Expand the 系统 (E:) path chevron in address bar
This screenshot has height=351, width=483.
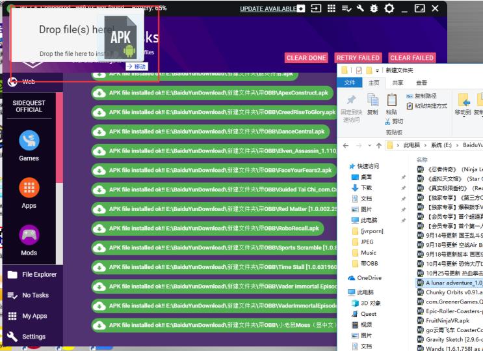(x=458, y=145)
